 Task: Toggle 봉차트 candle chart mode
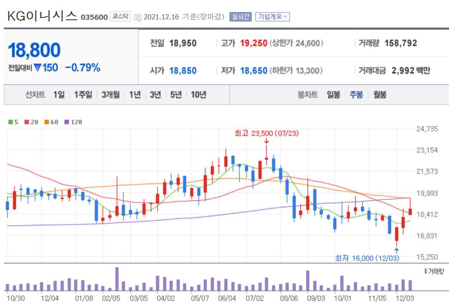pos(308,95)
